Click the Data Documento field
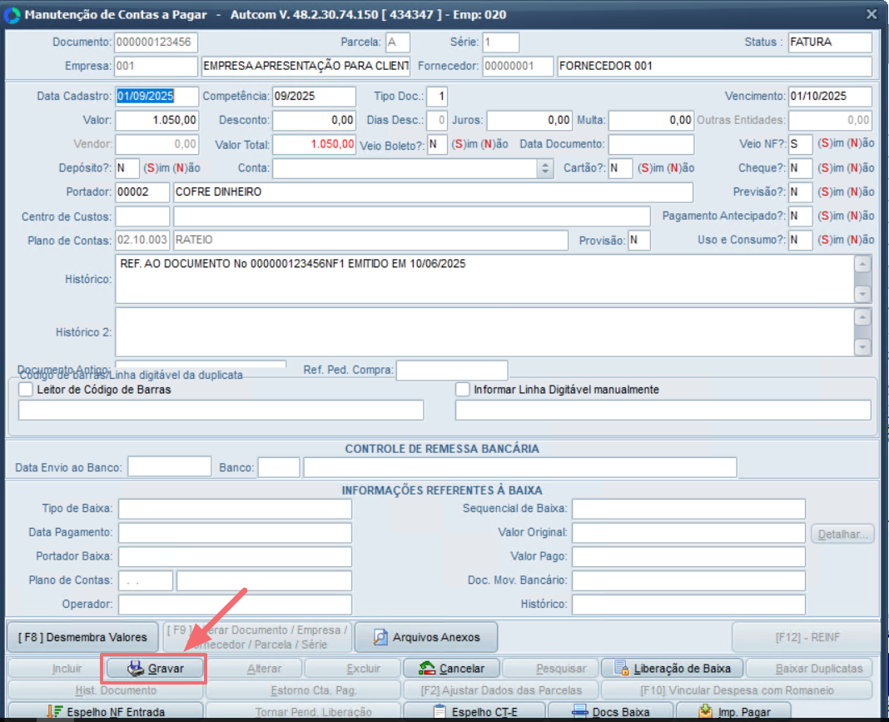Image resolution: width=889 pixels, height=722 pixels. click(x=651, y=145)
